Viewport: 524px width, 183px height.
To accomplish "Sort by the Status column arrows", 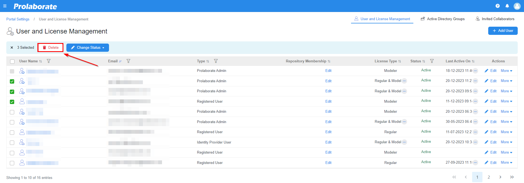I will coord(424,61).
